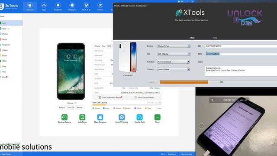Image resolution: width=277 pixels, height=156 pixels.
Task: Click the connected iPhone X image in XTools
Action: [128, 57]
